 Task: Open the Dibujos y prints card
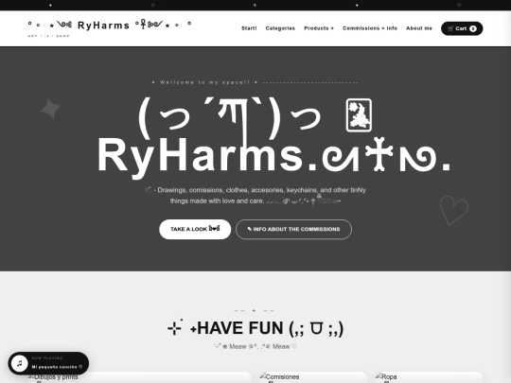[x=139, y=377]
